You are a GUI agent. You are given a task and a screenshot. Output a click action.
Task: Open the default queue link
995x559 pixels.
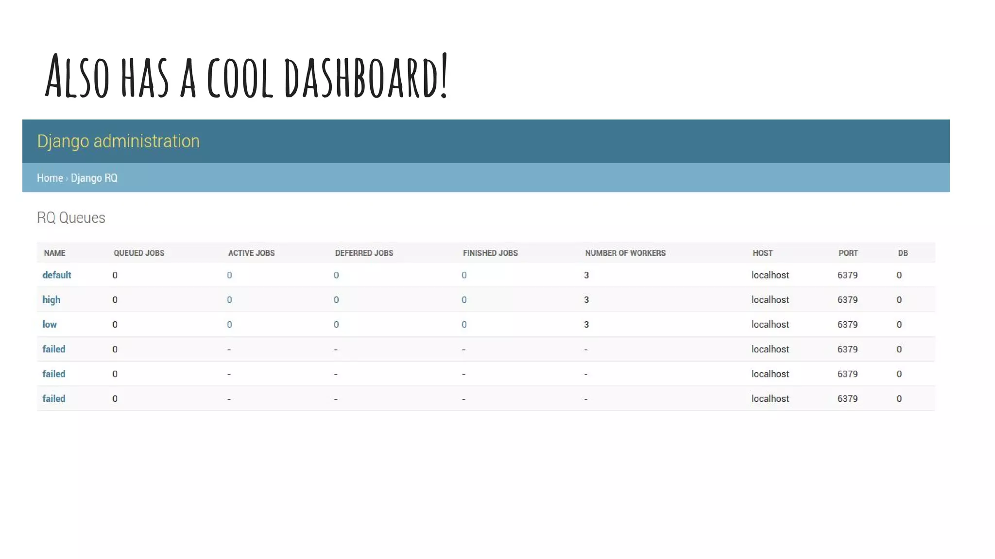pos(56,275)
